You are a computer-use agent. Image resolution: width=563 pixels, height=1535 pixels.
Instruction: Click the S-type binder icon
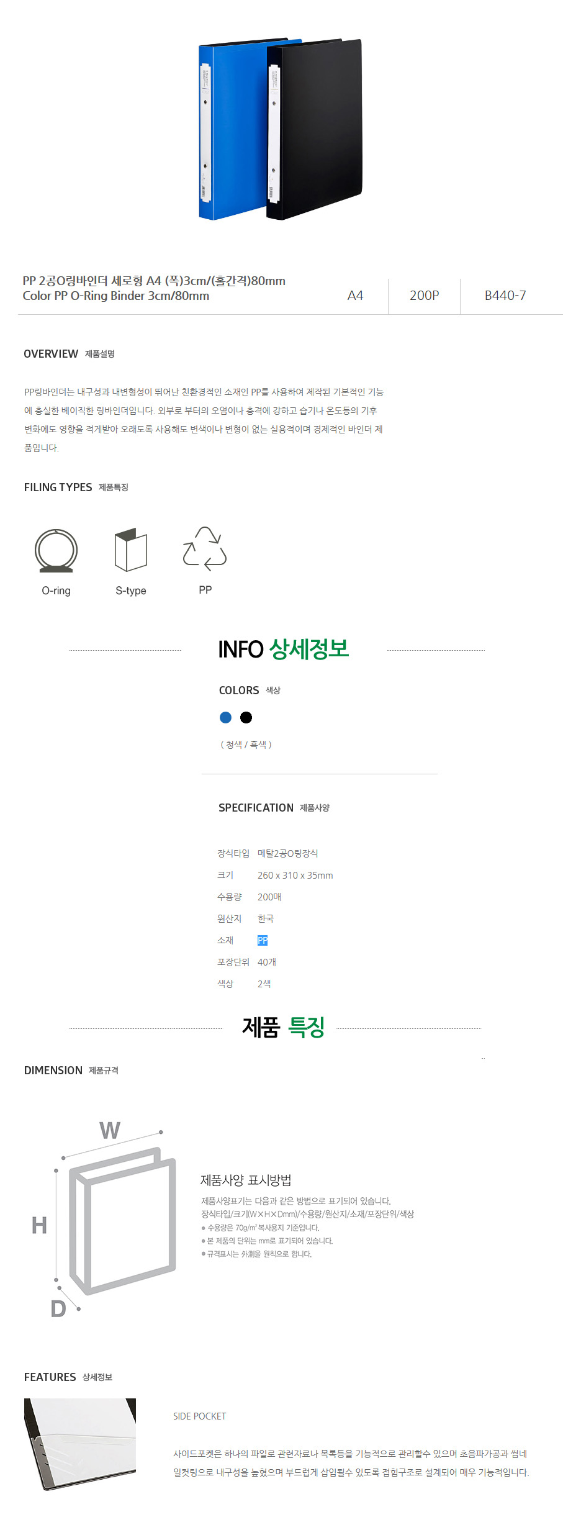click(130, 550)
